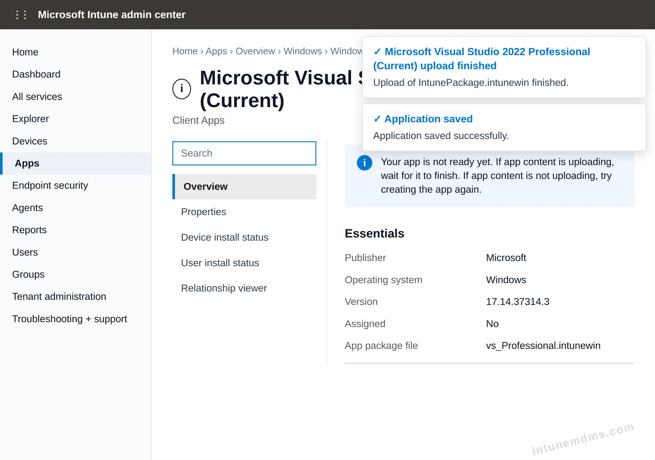This screenshot has height=460, width=655.
Task: Select the Overview tab in the app menu
Action: click(244, 187)
